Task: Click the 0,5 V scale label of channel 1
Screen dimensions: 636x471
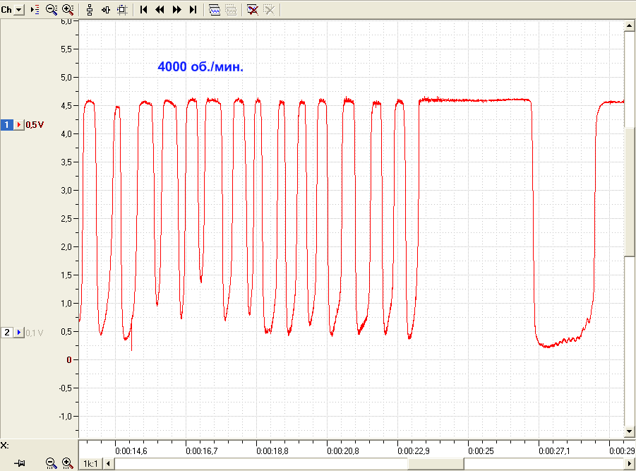Action: [x=35, y=125]
